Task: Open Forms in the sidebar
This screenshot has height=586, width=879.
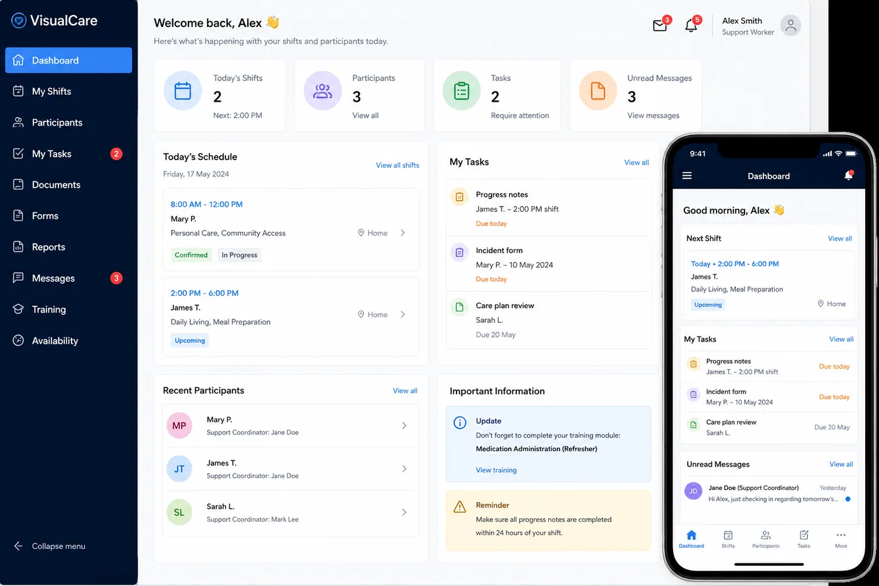Action: (x=68, y=216)
